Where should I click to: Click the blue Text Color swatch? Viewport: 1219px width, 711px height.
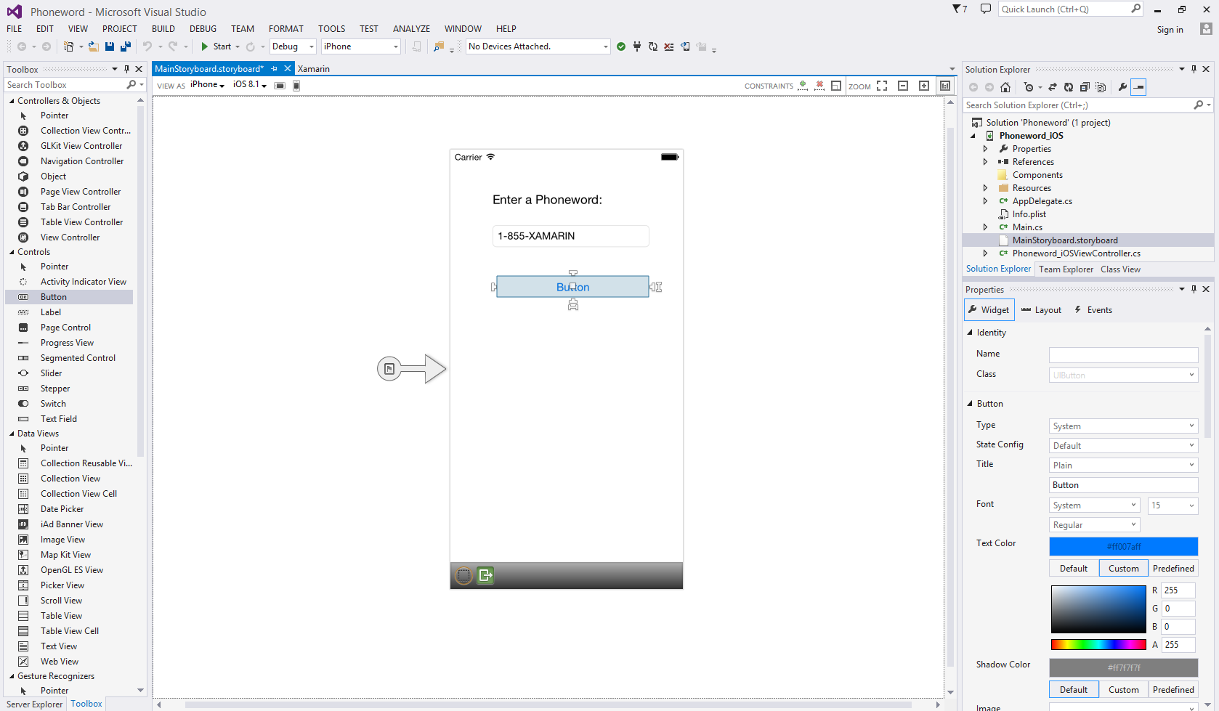point(1123,546)
